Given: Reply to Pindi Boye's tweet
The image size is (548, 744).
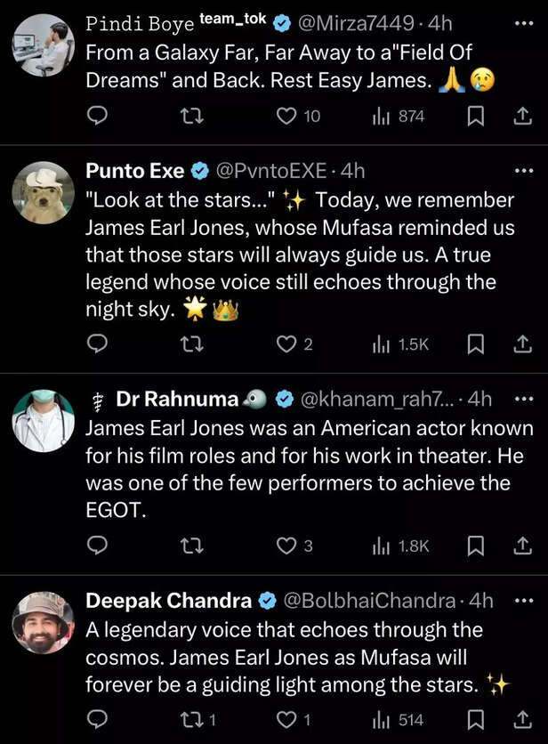Looking at the screenshot, I should click(97, 117).
